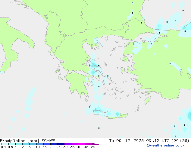Viewport: 191px width, 148px height.
Task: Click the 0.1–0.5 mm legend swatch
Action: click(x=5, y=144)
